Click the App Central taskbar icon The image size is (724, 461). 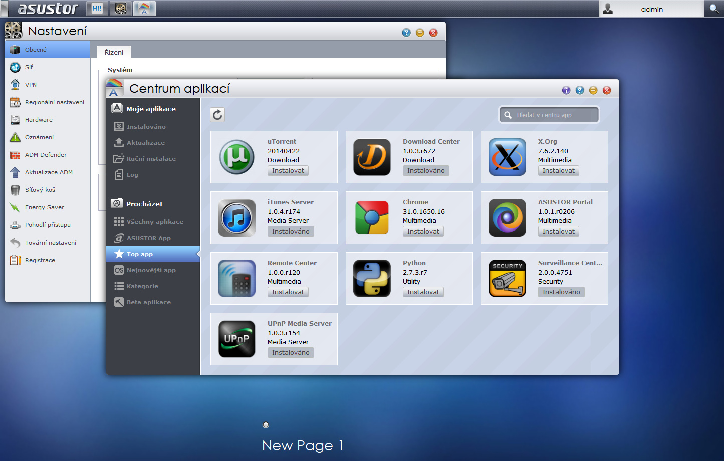[144, 8]
